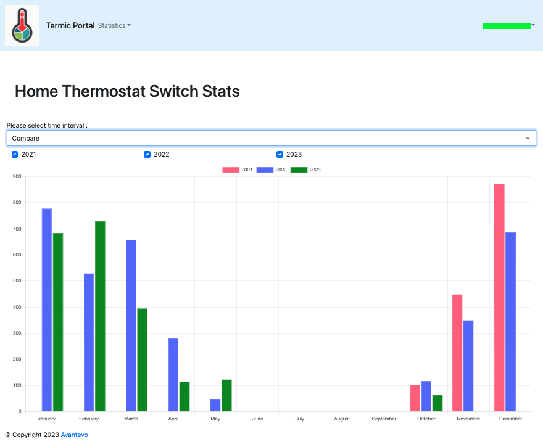Click the blue October 2022 bar
This screenshot has height=442, width=543.
(x=426, y=396)
